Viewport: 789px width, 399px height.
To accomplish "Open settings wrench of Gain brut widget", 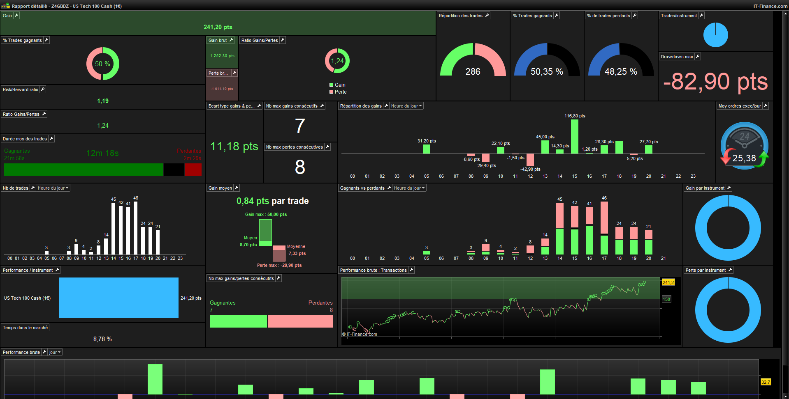I will coord(231,40).
